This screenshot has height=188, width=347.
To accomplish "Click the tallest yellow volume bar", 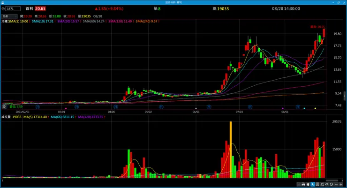I will click(231, 150).
